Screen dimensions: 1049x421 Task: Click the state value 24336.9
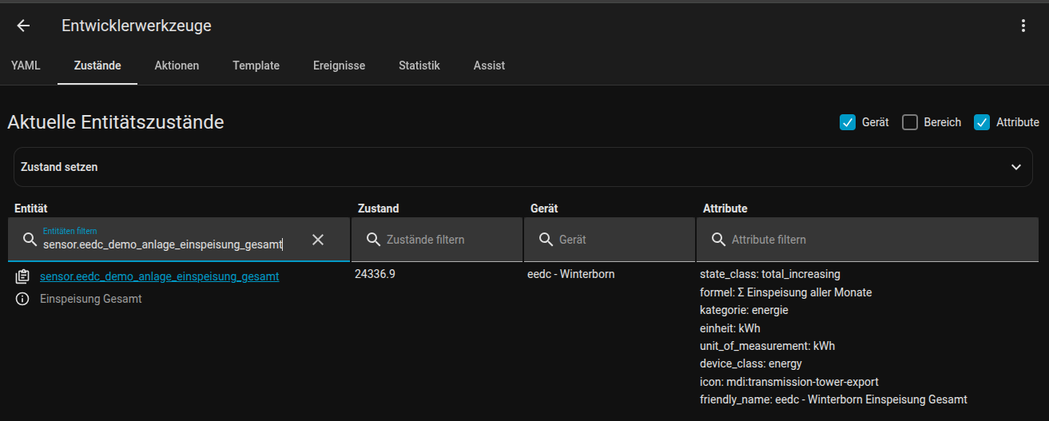coord(375,274)
